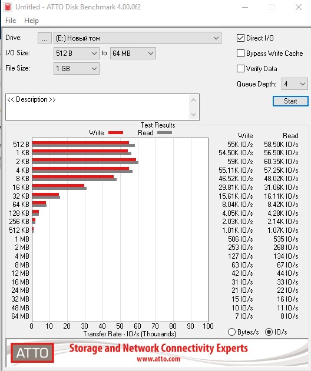Click the Transfer Rate axis caption
Image resolution: width=311 pixels, height=371 pixels.
click(x=130, y=334)
